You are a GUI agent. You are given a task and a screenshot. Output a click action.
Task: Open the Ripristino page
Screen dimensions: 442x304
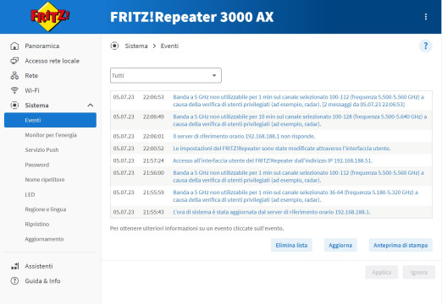point(37,225)
